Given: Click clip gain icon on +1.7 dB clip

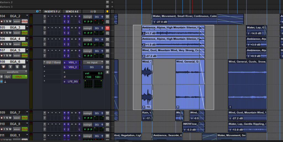Looking at the screenshot, I should pyautogui.click(x=144, y=33).
